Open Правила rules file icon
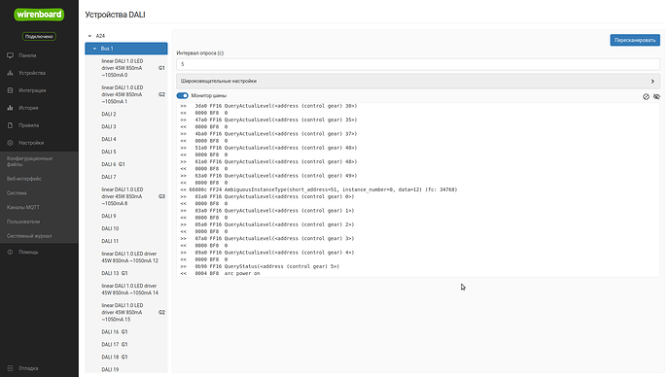 click(x=11, y=125)
